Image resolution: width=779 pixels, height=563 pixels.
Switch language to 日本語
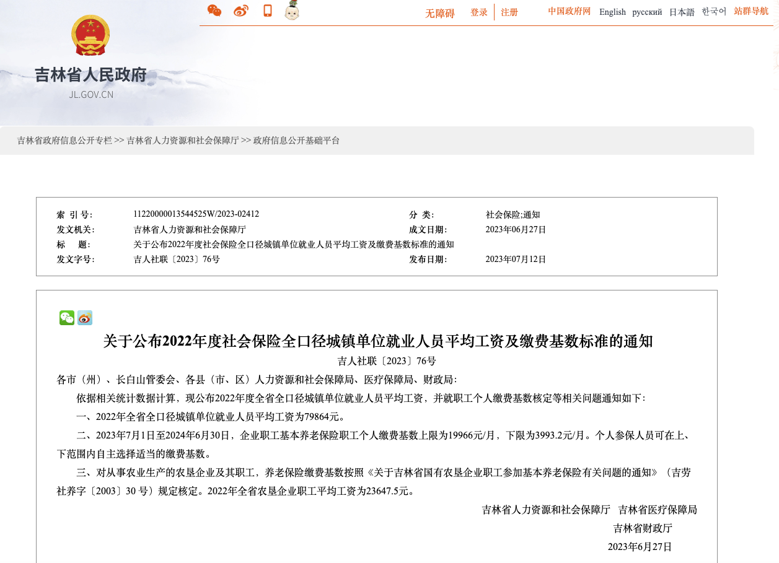coord(681,12)
